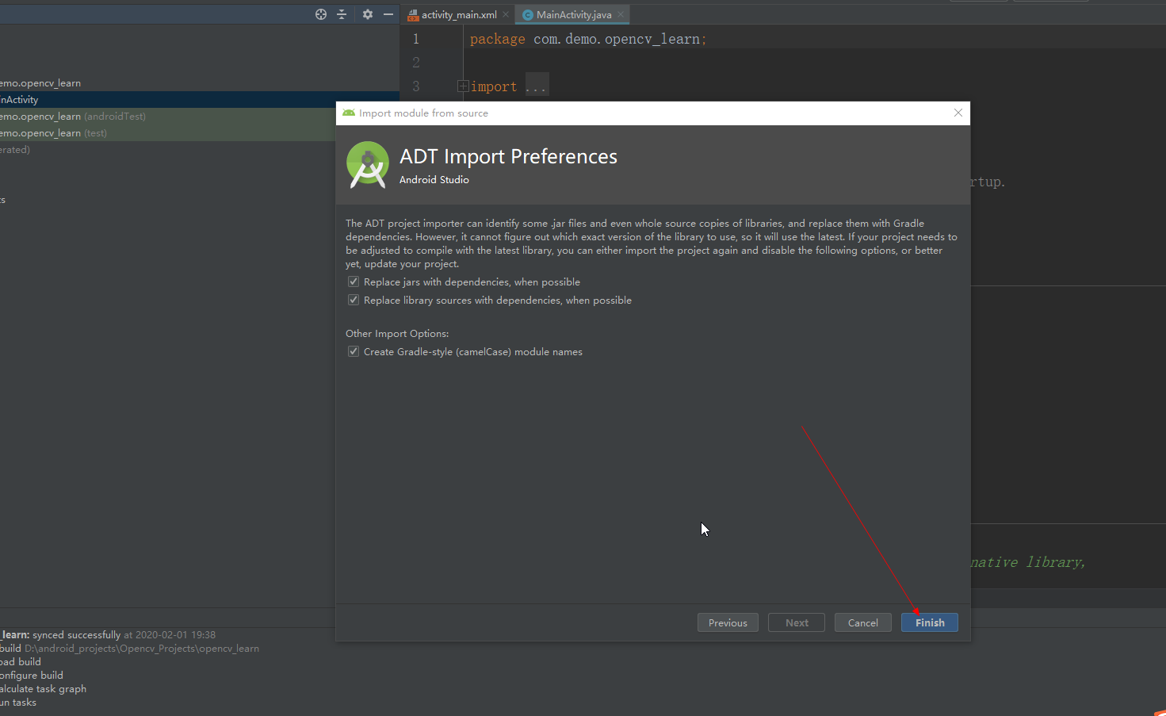Select the opencv_learn (test) package
This screenshot has width=1166, height=716.
[168, 132]
